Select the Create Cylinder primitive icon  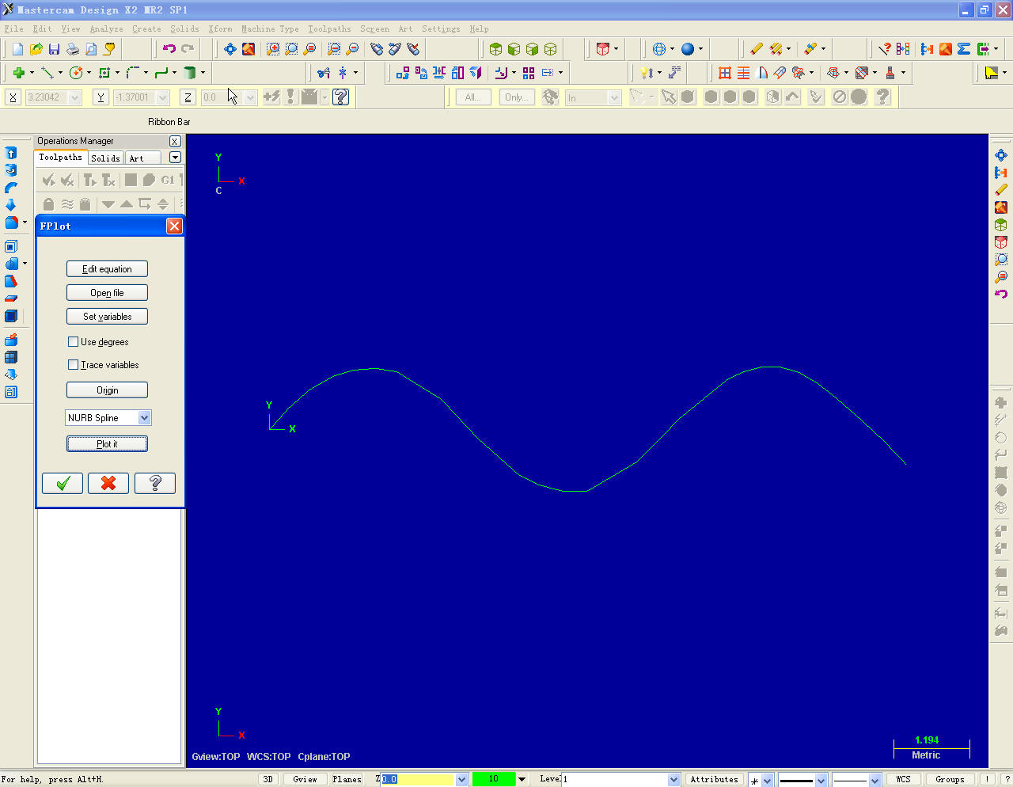pyautogui.click(x=189, y=72)
